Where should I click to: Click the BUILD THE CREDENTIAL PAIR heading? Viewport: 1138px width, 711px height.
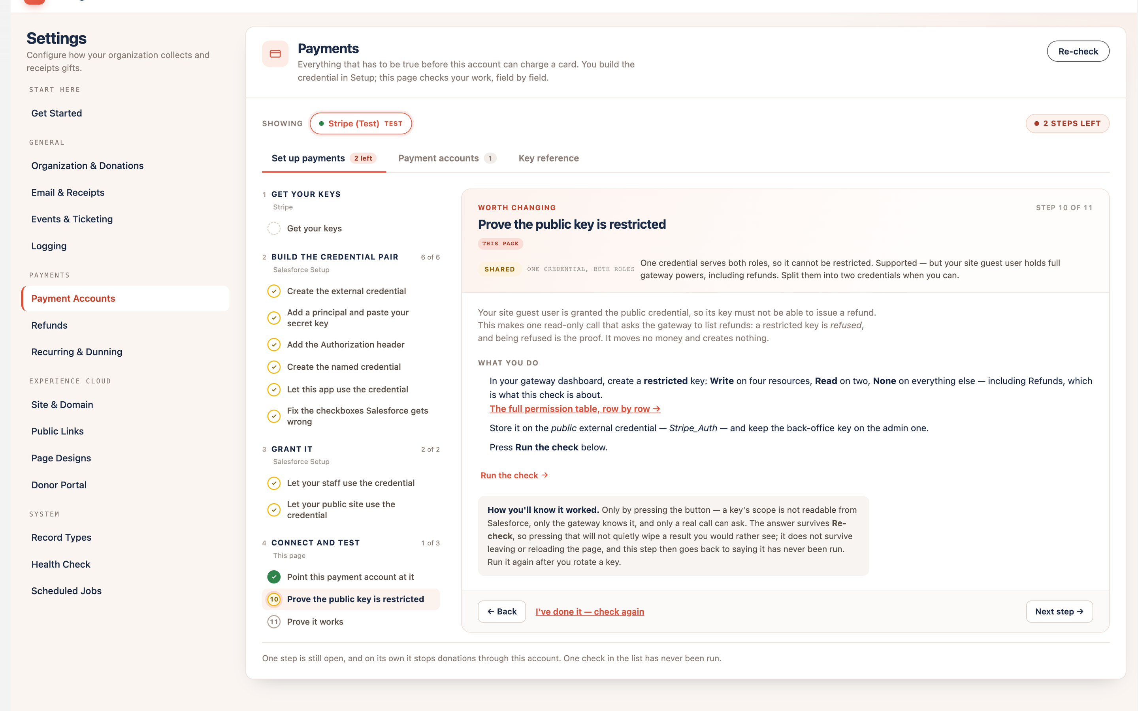point(335,257)
